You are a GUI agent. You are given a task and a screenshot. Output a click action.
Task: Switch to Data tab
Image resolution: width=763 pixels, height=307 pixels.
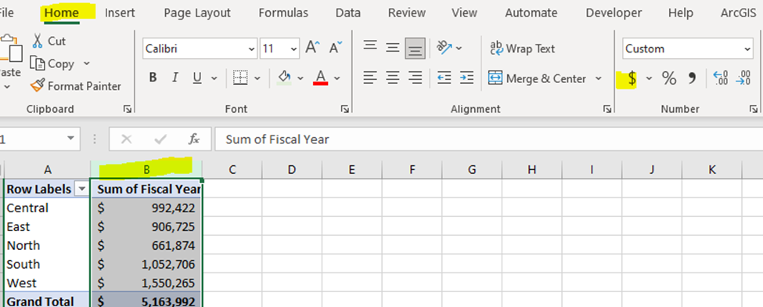click(348, 13)
